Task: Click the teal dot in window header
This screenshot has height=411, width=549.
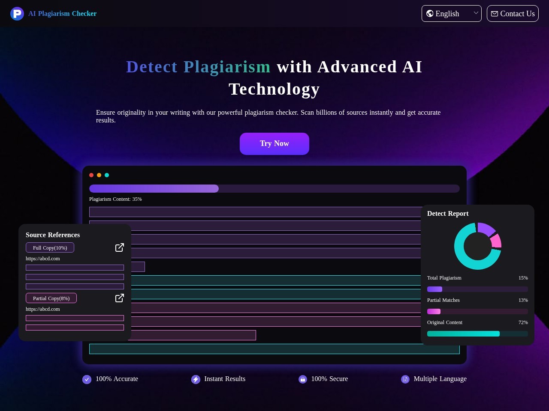Action: (x=107, y=175)
